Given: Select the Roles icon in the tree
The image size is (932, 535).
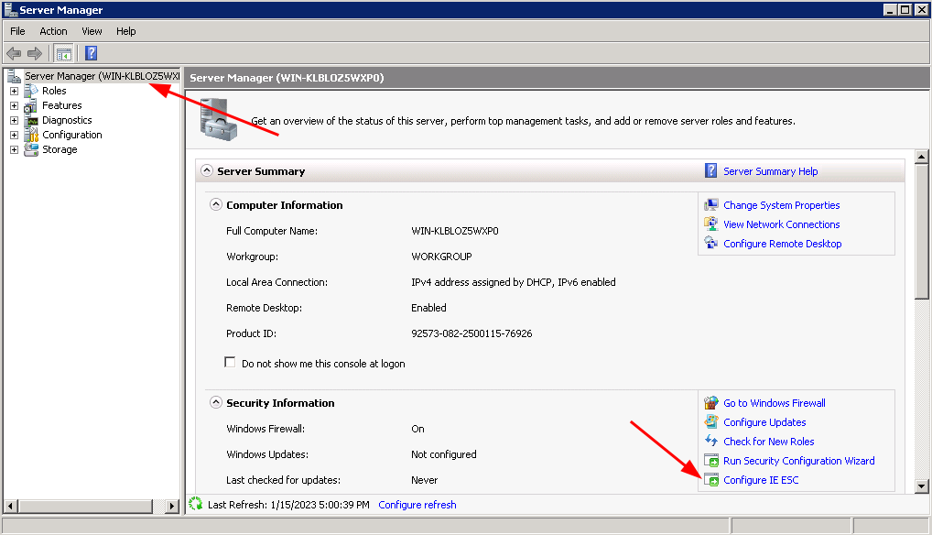Looking at the screenshot, I should click(28, 90).
